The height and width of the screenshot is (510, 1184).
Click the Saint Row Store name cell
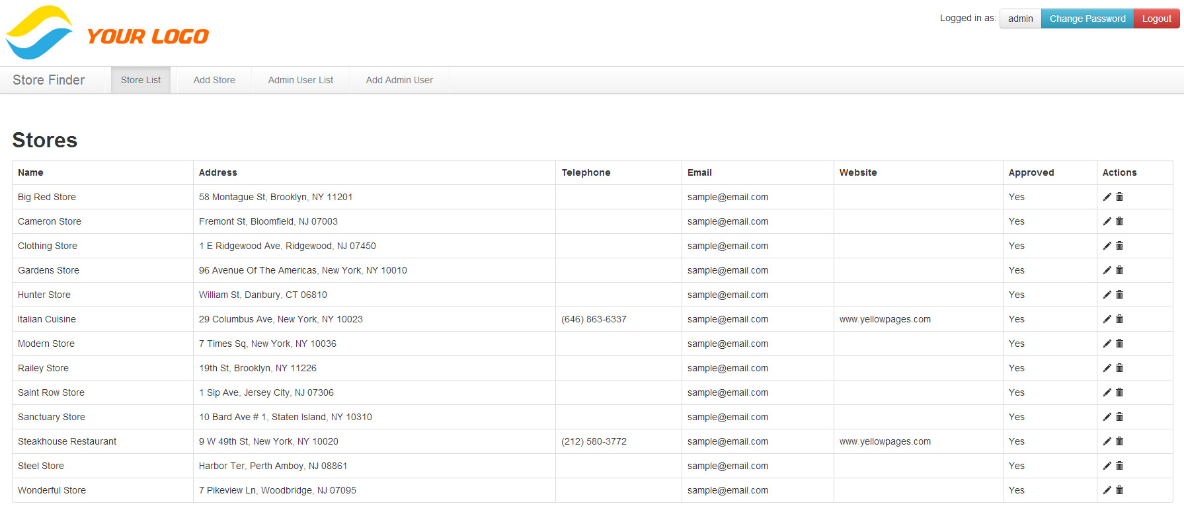pos(102,392)
